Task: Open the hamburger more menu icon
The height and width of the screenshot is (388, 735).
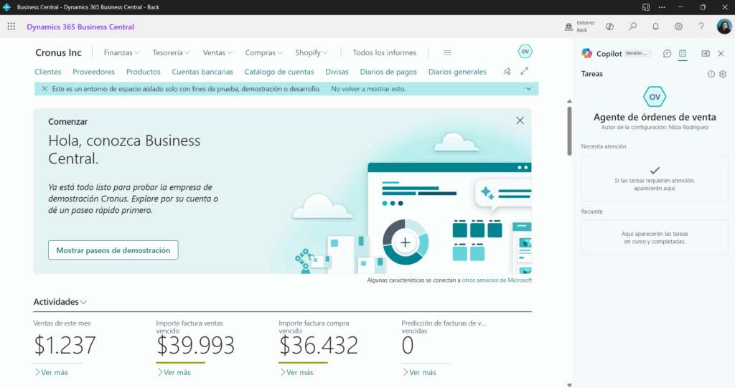Action: point(447,52)
